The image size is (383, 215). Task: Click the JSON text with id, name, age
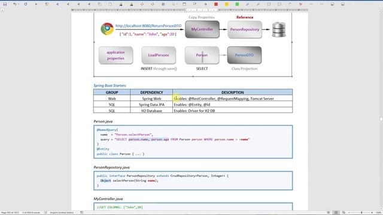click(x=148, y=34)
